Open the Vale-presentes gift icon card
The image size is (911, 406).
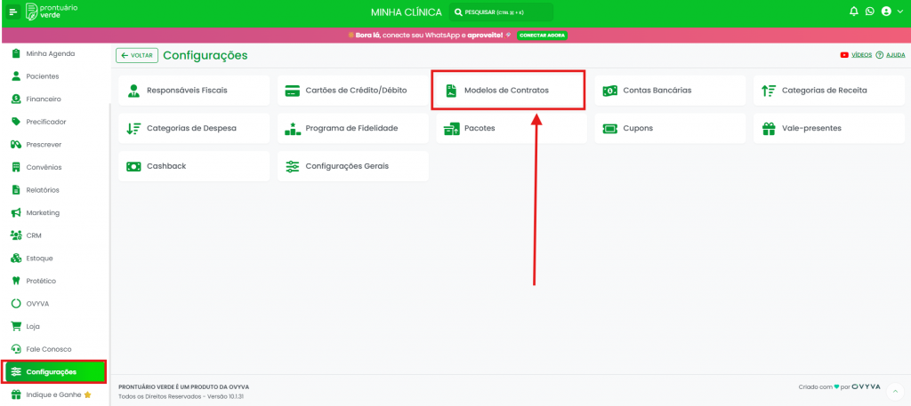[x=828, y=128]
